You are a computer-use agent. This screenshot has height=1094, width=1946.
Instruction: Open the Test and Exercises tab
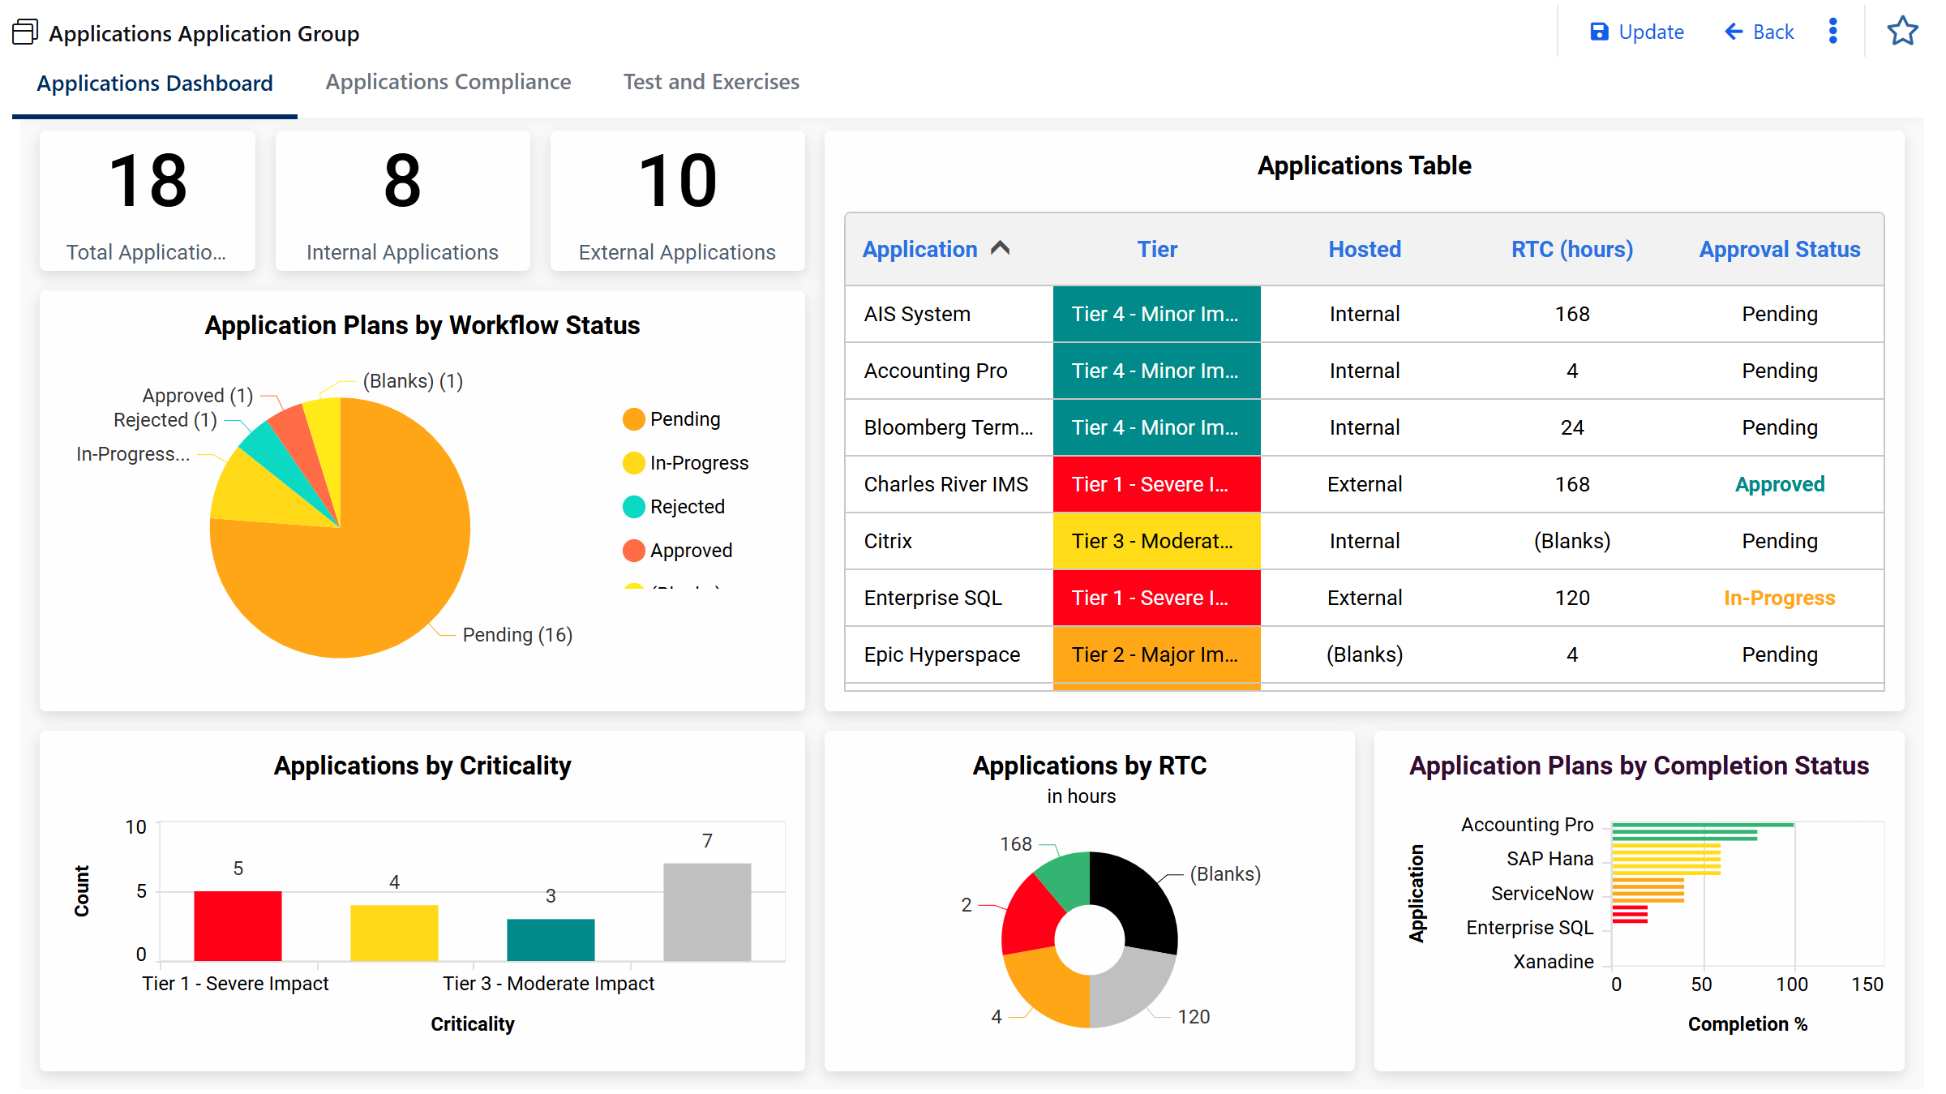pyautogui.click(x=711, y=82)
